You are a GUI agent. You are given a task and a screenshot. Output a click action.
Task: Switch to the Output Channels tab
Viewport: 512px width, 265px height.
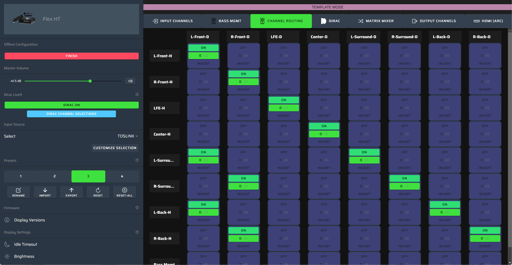[434, 21]
